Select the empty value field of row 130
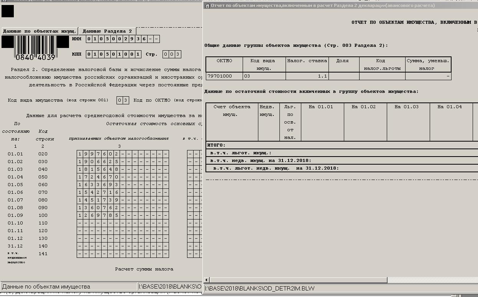Screen dimensions: 478x297 click(123, 238)
